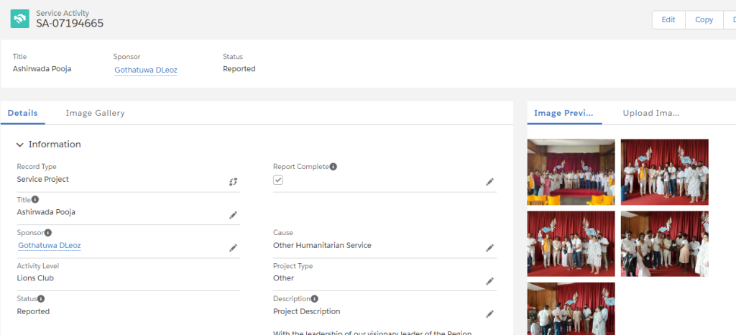Click the Activity Level value Lions Club
The height and width of the screenshot is (335, 736).
[35, 277]
